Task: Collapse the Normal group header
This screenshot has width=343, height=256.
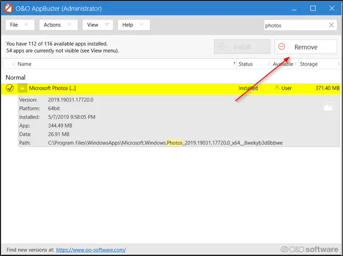Action: click(15, 77)
